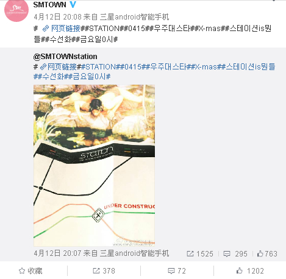Click the repost icon beside 378

pos(96,270)
